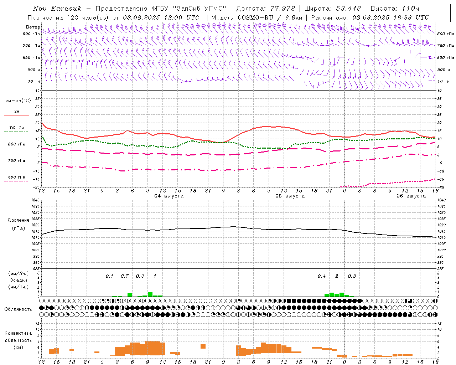Click the "Рассчитано: 03.08.2025 16:38 UTC" timestamp

(x=370, y=17)
